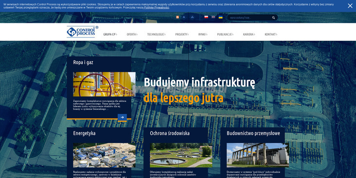This screenshot has width=356, height=178.
Task: Click the home icon in top bar
Action: point(184,17)
